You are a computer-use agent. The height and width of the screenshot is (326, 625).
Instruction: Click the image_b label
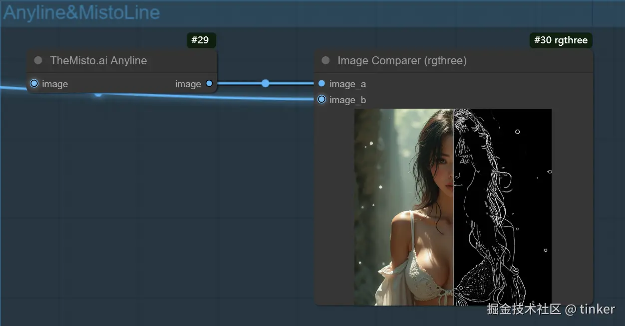coord(347,100)
